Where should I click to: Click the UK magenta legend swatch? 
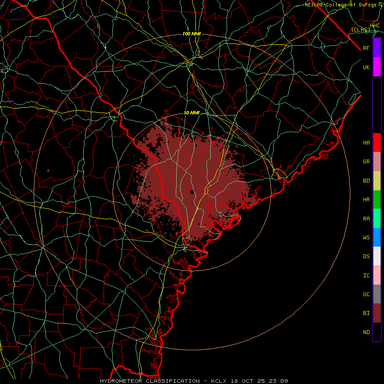click(377, 67)
